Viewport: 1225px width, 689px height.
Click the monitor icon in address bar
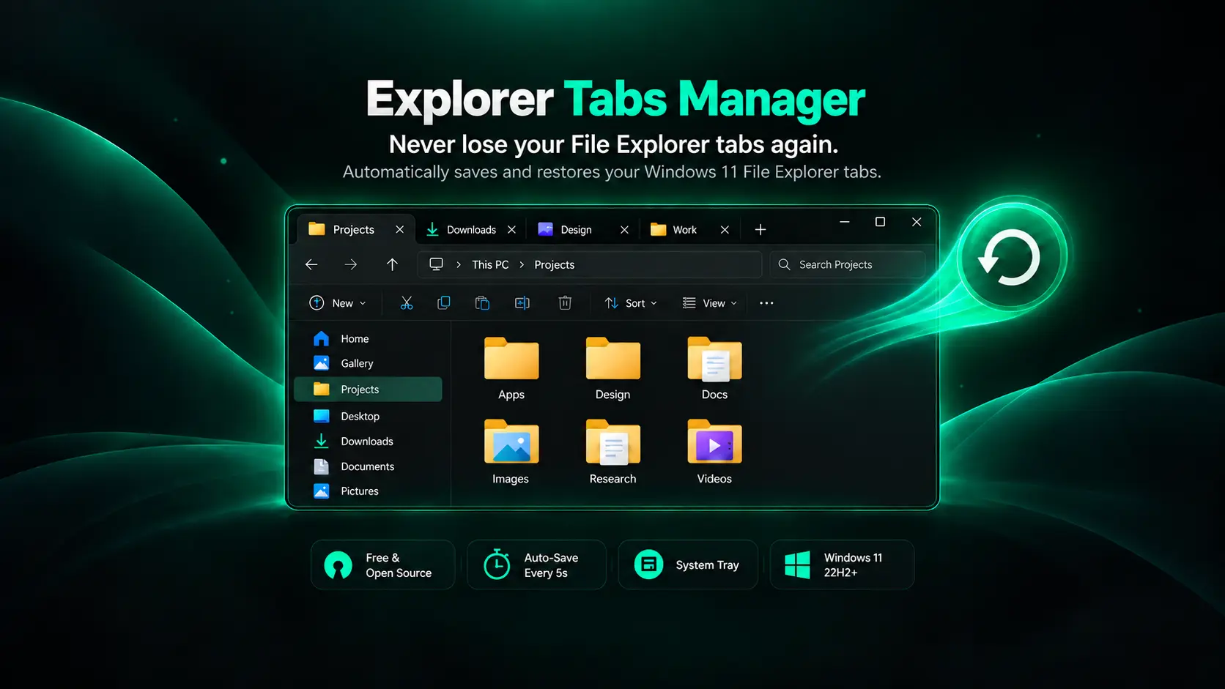(436, 264)
